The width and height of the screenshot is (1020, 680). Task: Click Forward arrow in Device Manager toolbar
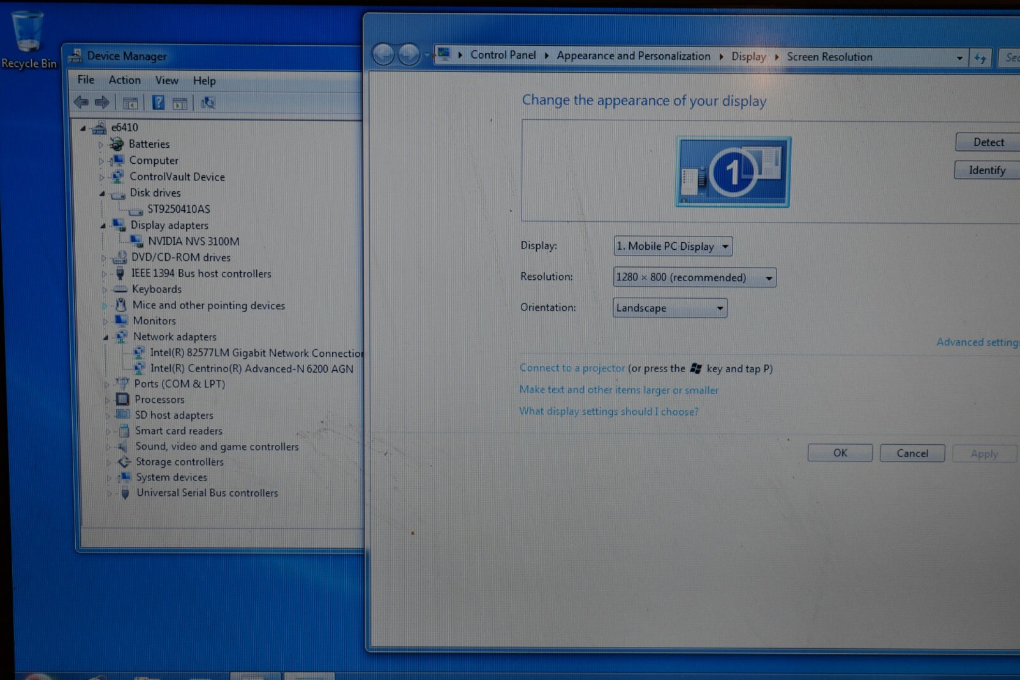click(x=101, y=102)
